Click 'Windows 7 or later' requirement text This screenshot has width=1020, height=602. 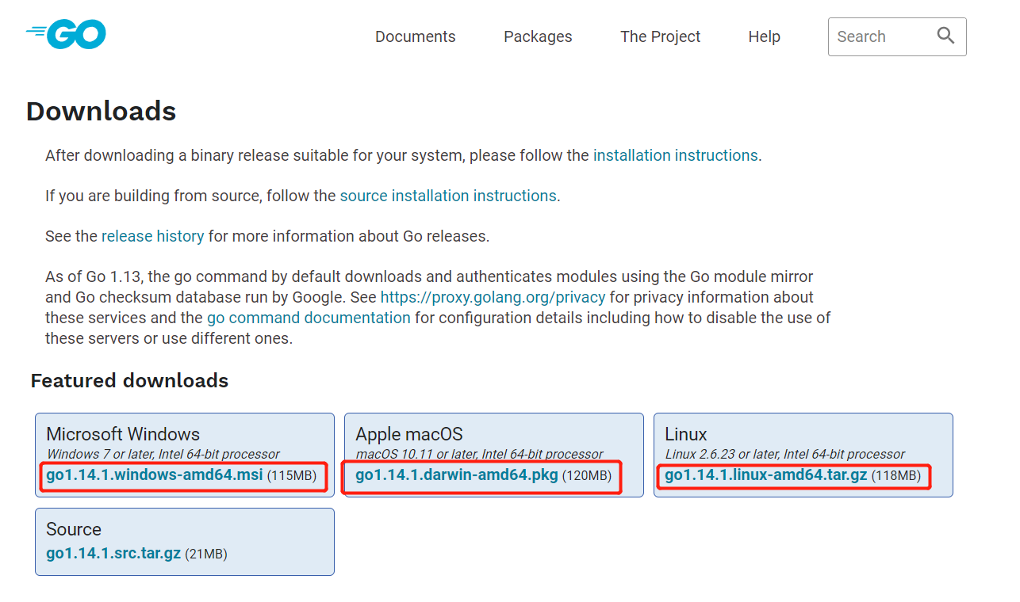[x=163, y=454]
